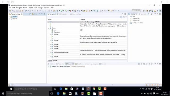Expand the GlobalNamingResources node

click(50, 53)
